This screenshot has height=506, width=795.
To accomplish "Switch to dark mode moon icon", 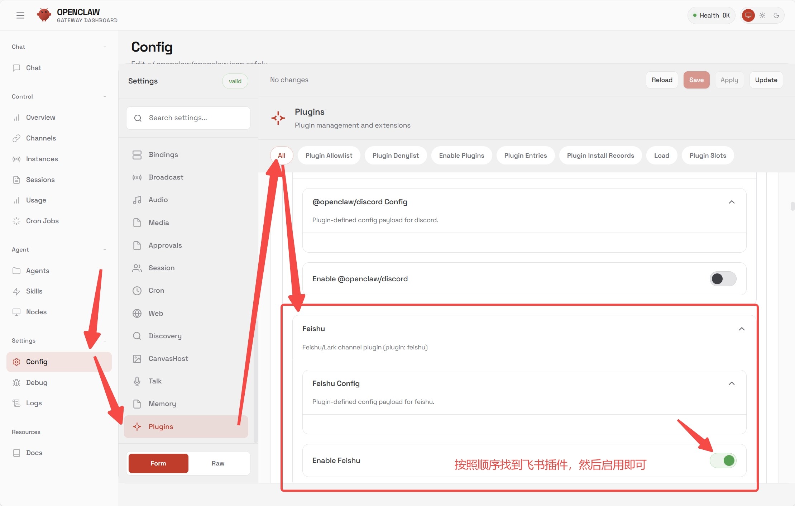I will tap(776, 15).
